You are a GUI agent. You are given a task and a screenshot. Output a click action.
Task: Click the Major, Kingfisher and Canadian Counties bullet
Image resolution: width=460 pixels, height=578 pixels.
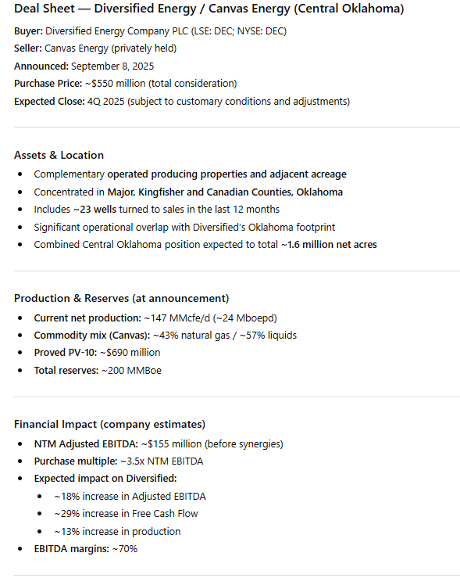[188, 192]
